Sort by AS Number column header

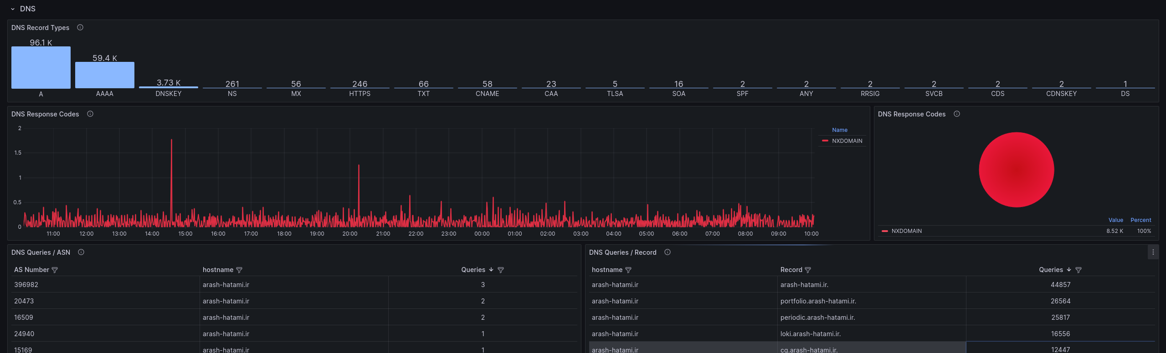[x=31, y=270]
